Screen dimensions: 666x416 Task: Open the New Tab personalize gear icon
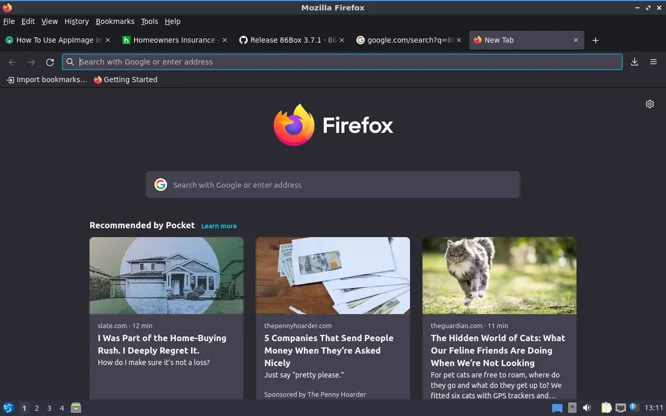click(x=650, y=104)
